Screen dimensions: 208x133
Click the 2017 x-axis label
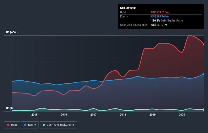pos(93,115)
